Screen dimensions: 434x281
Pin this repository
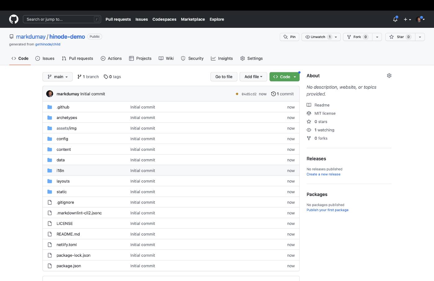pos(290,37)
